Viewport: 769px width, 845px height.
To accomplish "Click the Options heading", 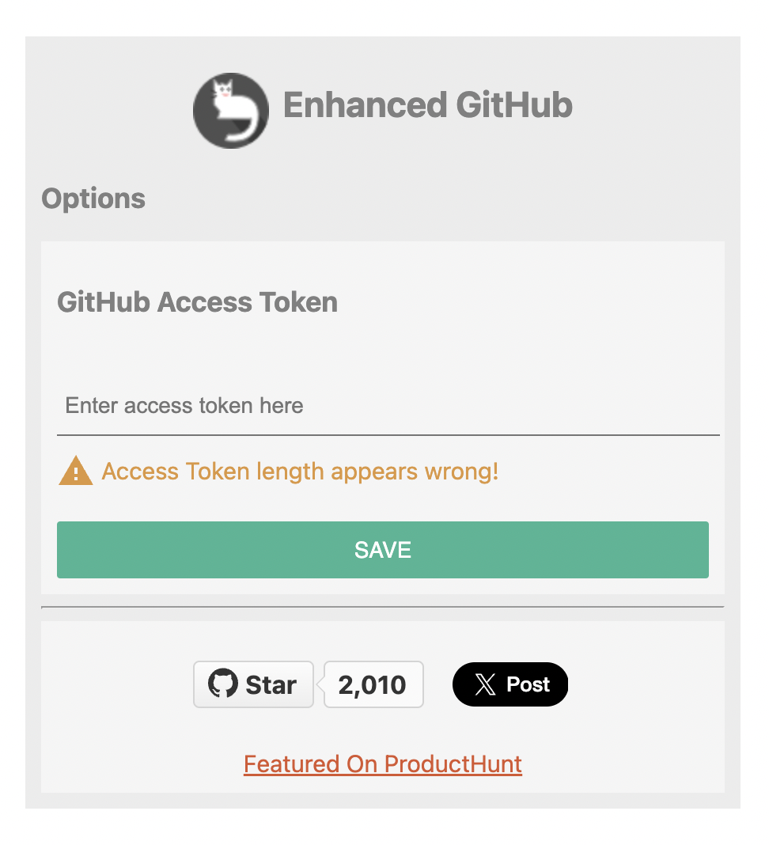I will pos(93,199).
